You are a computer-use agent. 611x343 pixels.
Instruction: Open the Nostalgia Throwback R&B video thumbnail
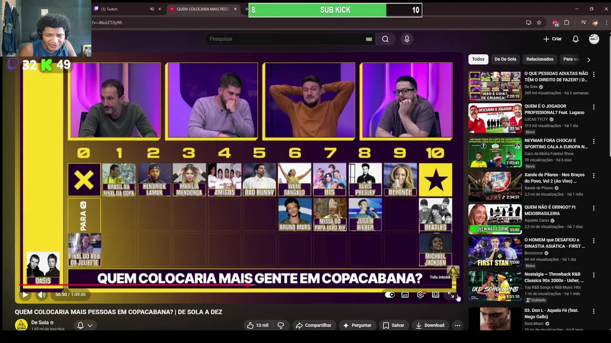[x=495, y=286]
